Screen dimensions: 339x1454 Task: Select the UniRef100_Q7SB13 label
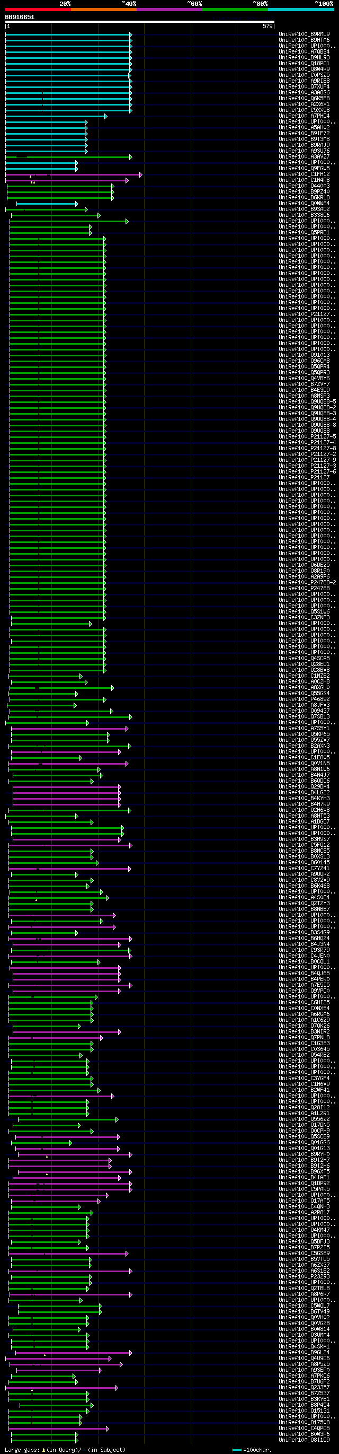(x=304, y=717)
